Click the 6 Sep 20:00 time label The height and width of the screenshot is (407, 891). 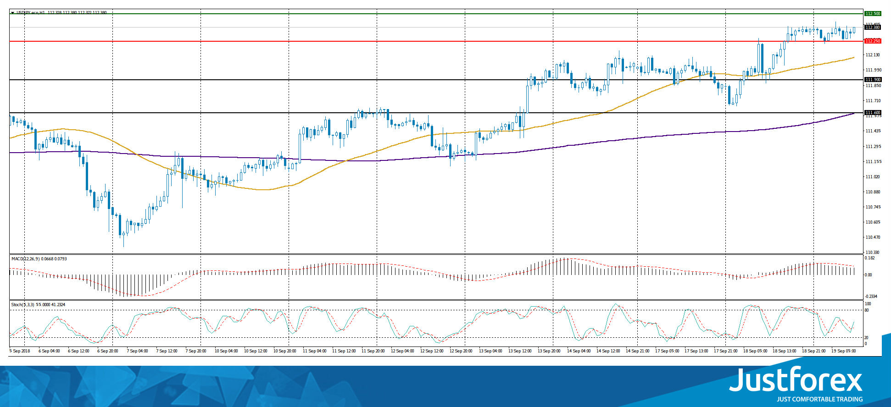(x=108, y=351)
